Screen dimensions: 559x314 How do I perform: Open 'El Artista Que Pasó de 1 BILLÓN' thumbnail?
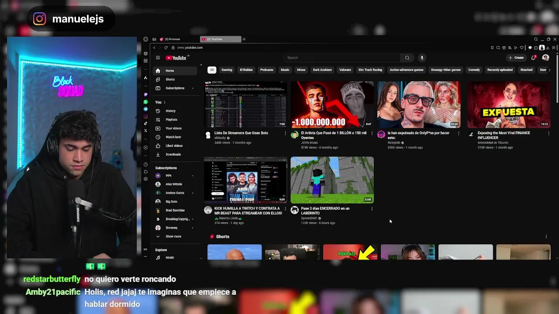[x=332, y=104]
